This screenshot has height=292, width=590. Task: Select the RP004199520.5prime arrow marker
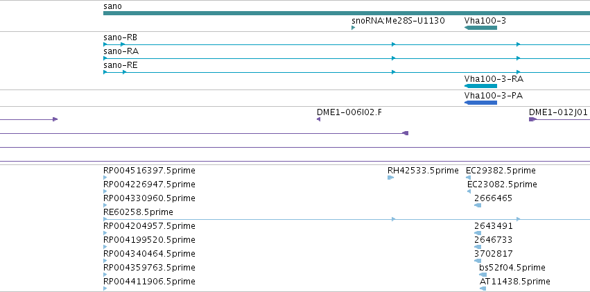pos(105,247)
